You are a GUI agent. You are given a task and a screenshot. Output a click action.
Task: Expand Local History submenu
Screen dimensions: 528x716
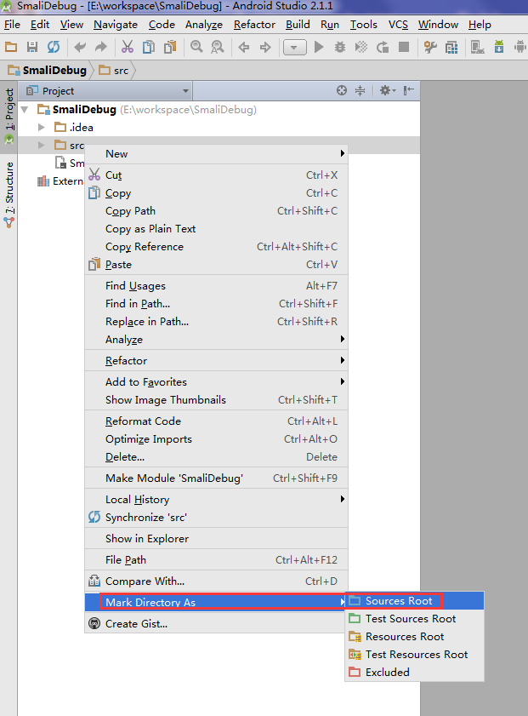click(x=216, y=500)
